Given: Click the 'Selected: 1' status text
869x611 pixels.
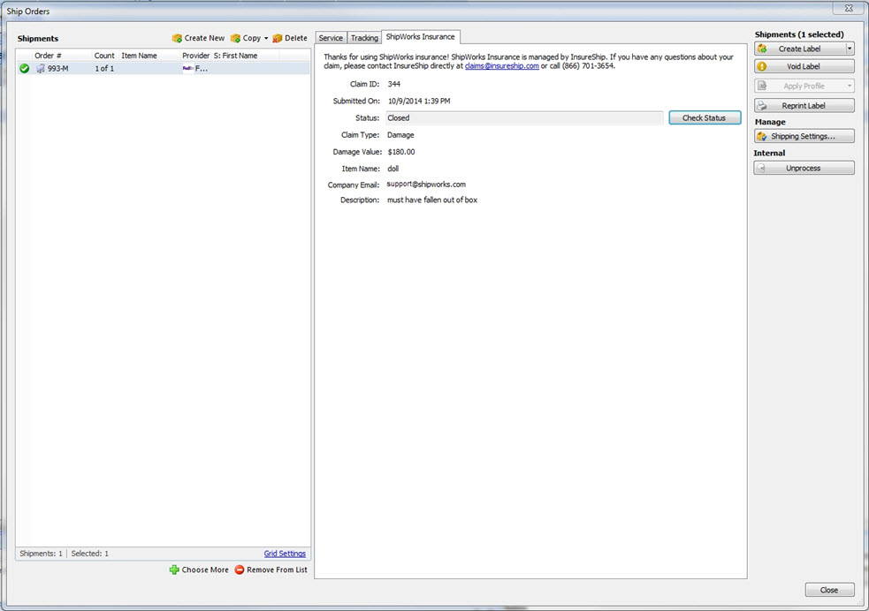Looking at the screenshot, I should [x=90, y=554].
